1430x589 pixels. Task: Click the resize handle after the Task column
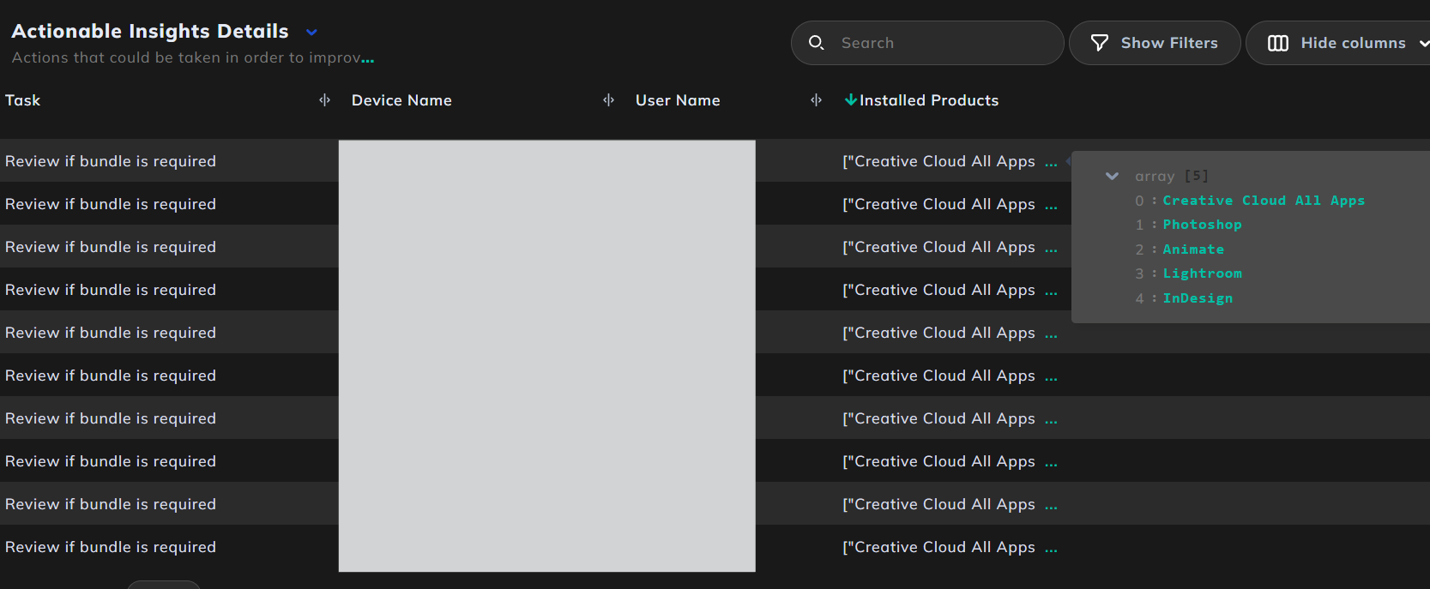click(324, 100)
